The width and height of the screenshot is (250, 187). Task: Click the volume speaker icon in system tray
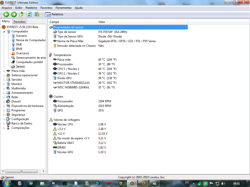tap(223, 184)
